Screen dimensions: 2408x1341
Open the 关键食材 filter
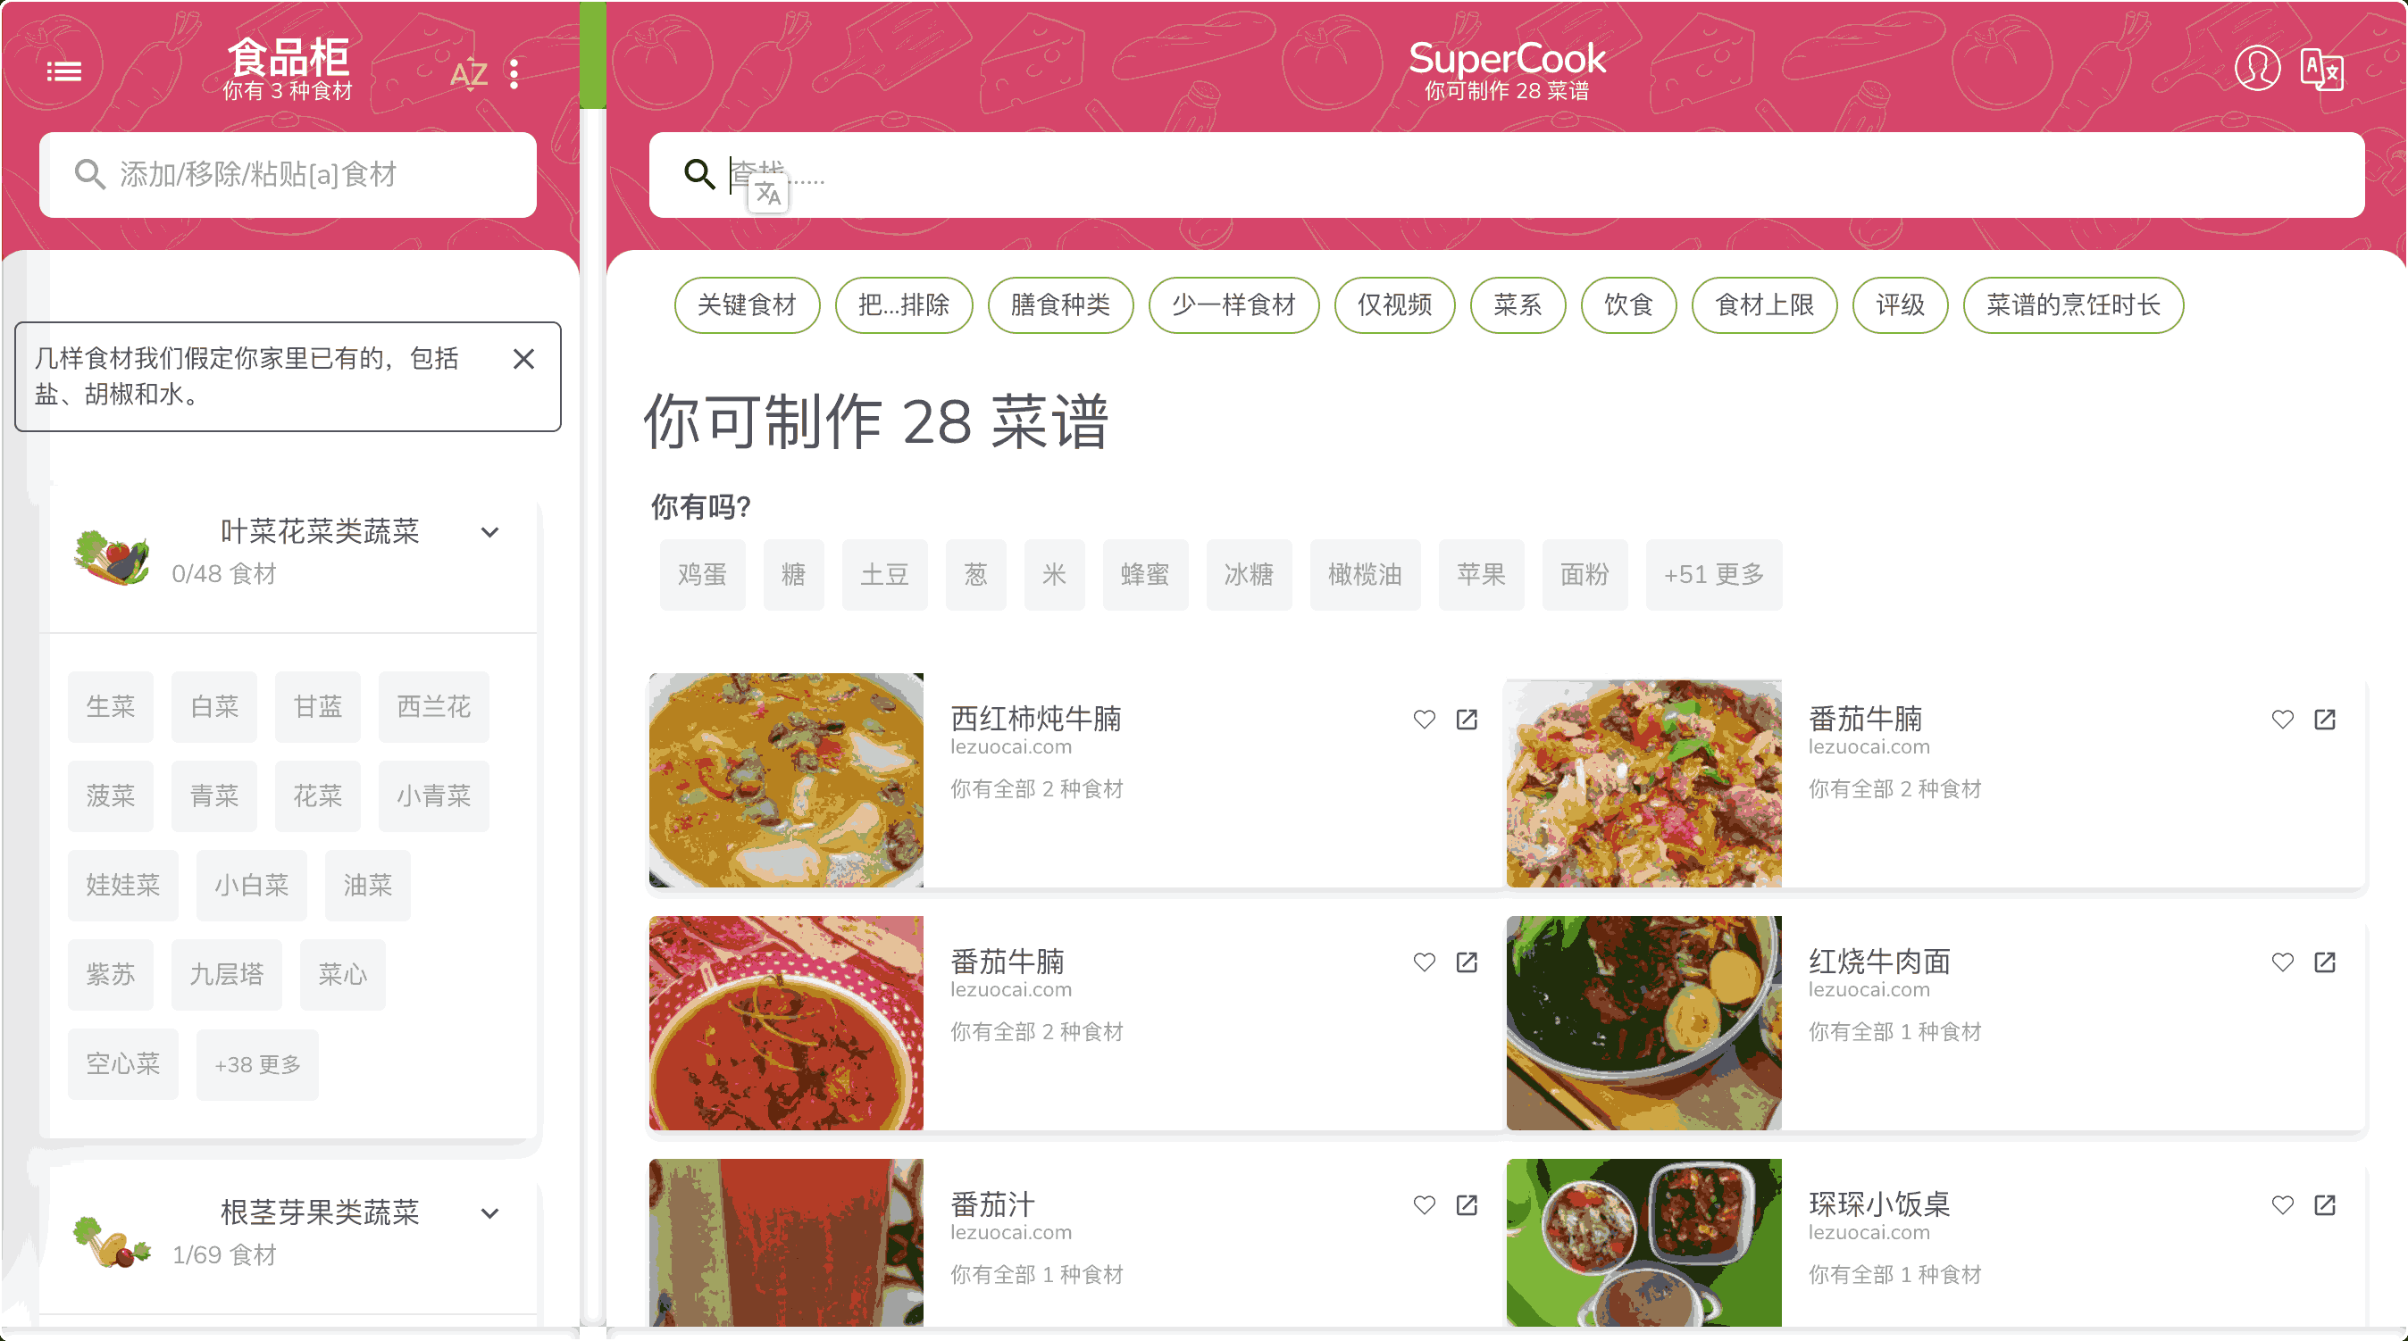click(747, 304)
